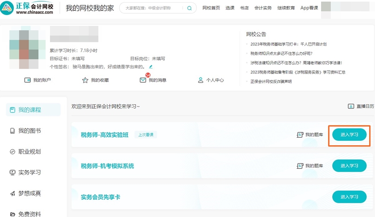Image resolution: width=375 pixels, height=217 pixels.
Task: Click the 免费资料 folder icon
Action: pyautogui.click(x=12, y=214)
